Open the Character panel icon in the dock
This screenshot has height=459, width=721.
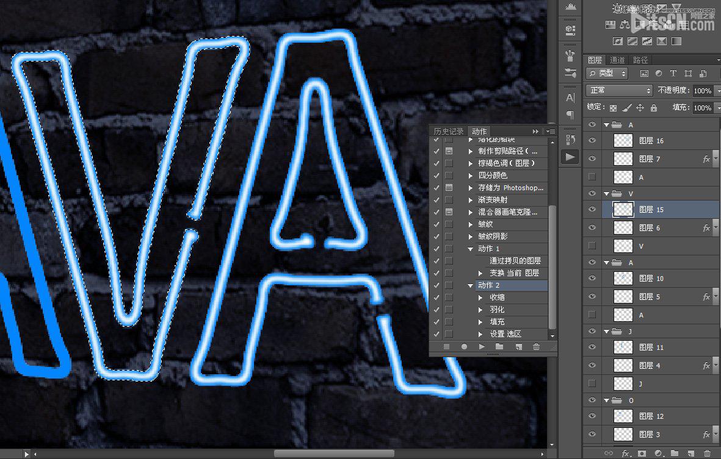pyautogui.click(x=570, y=98)
